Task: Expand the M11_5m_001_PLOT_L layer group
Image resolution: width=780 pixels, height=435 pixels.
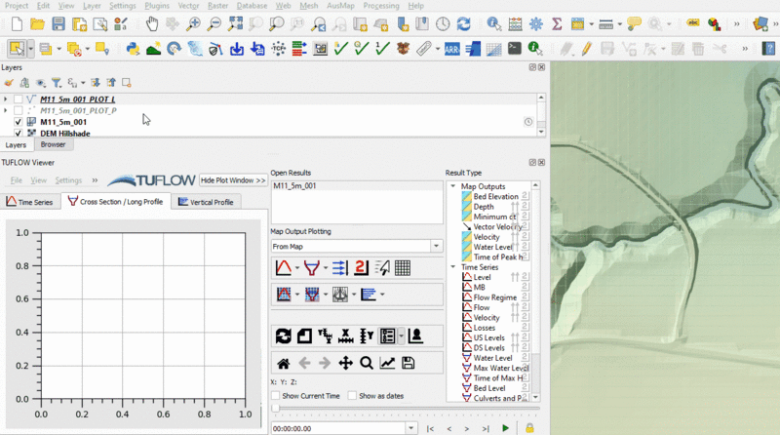Action: pyautogui.click(x=6, y=99)
